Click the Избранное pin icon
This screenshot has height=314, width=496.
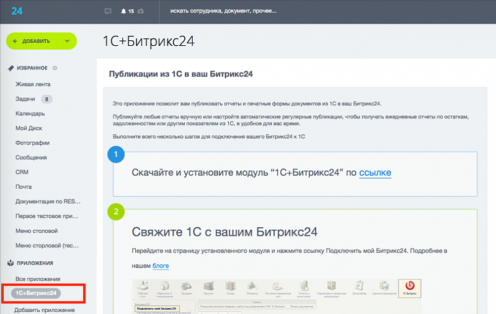(x=11, y=68)
